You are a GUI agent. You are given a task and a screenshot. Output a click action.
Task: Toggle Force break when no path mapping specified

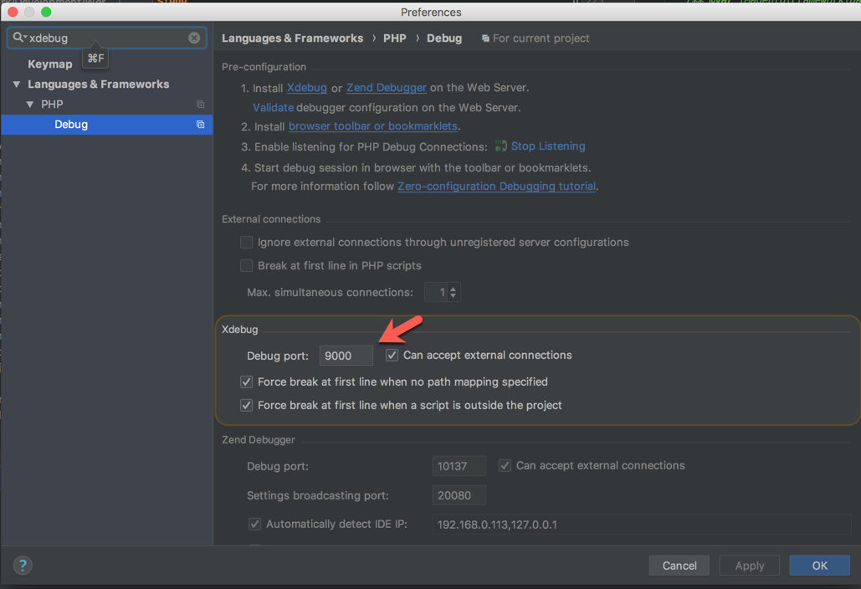click(x=247, y=382)
